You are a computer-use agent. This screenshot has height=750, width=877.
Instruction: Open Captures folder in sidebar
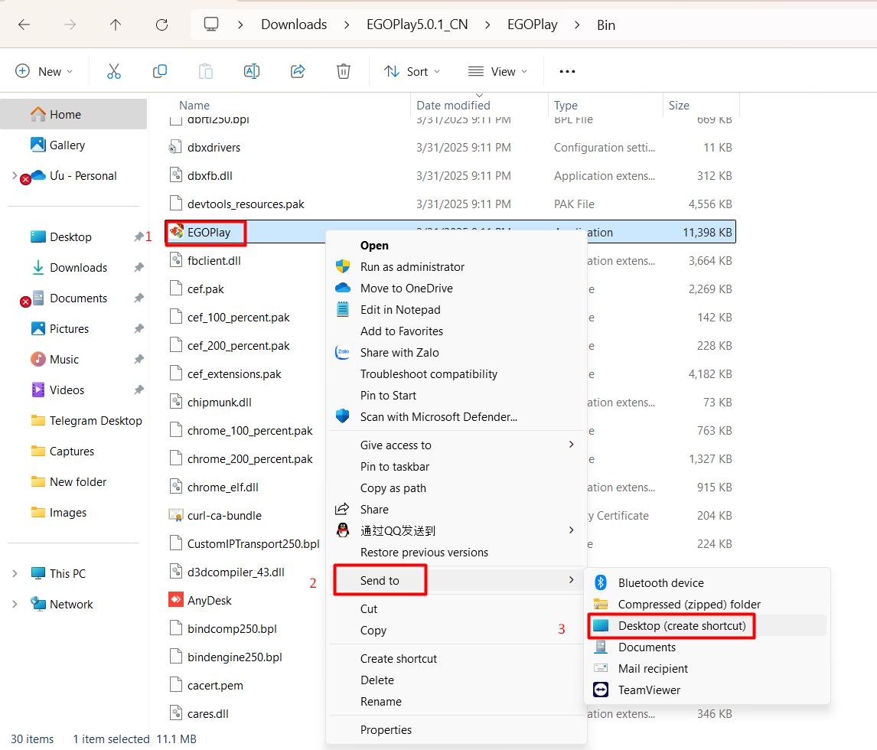pos(73,452)
